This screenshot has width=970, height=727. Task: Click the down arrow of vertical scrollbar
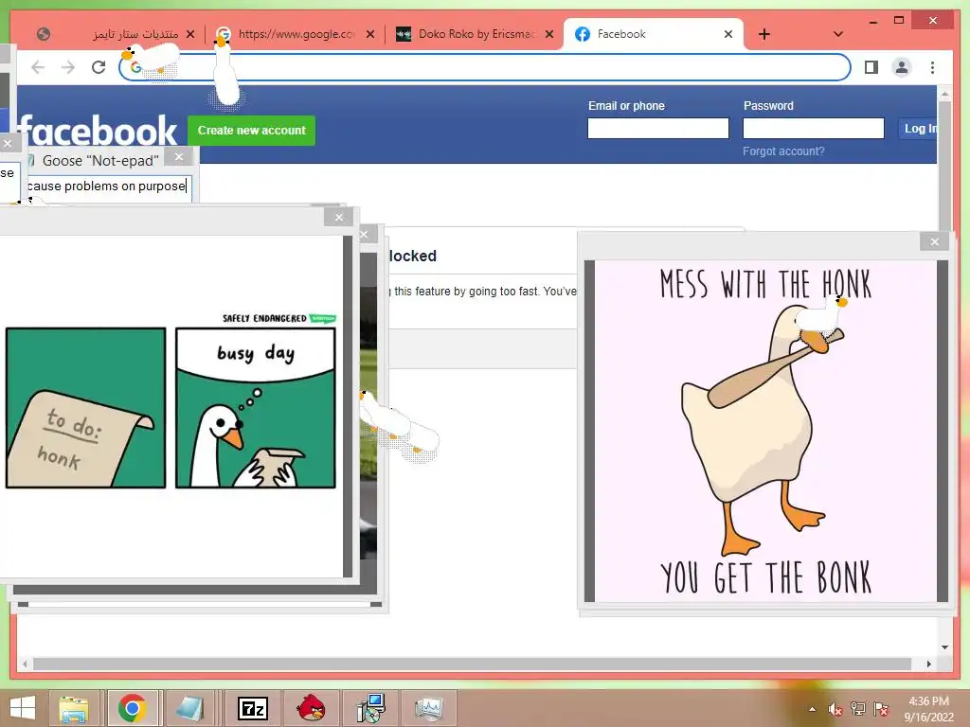click(x=944, y=647)
